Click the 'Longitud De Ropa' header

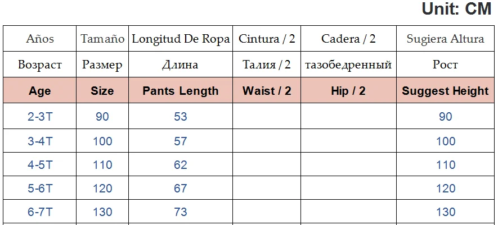(x=181, y=39)
